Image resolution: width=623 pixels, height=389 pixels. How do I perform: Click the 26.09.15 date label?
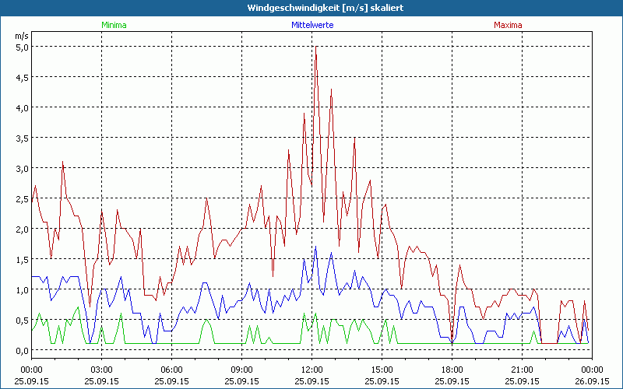(x=592, y=381)
